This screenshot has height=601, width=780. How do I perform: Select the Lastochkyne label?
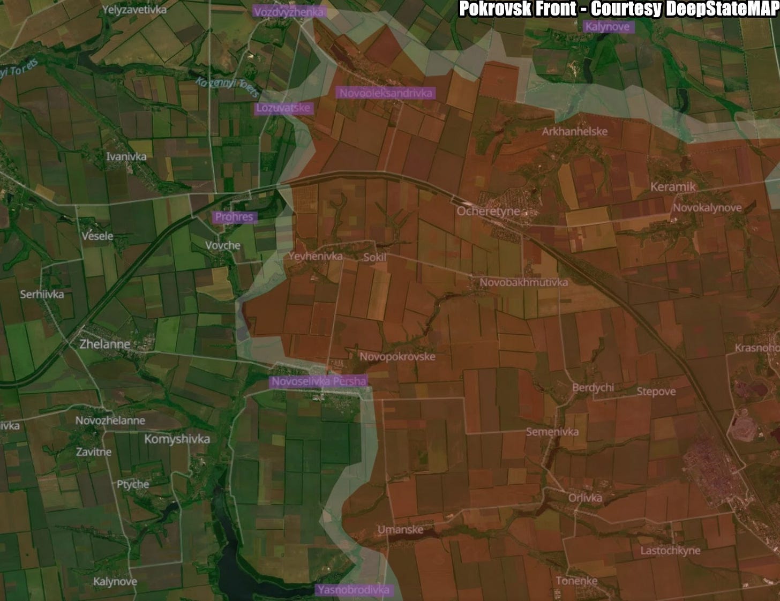pos(670,551)
